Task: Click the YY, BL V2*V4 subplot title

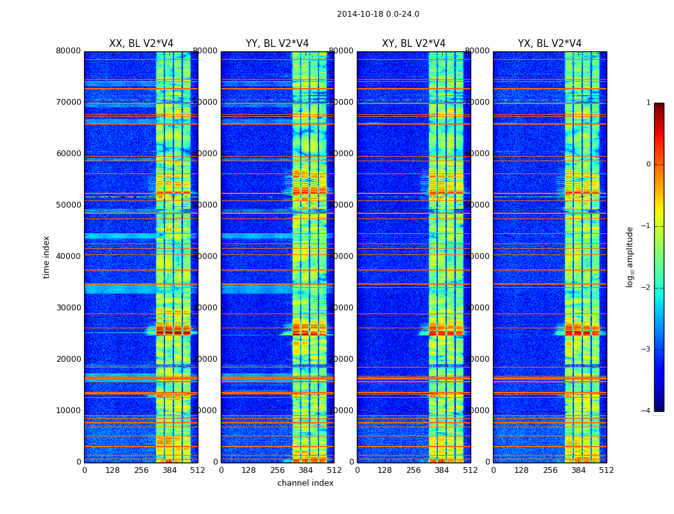Action: tap(277, 44)
